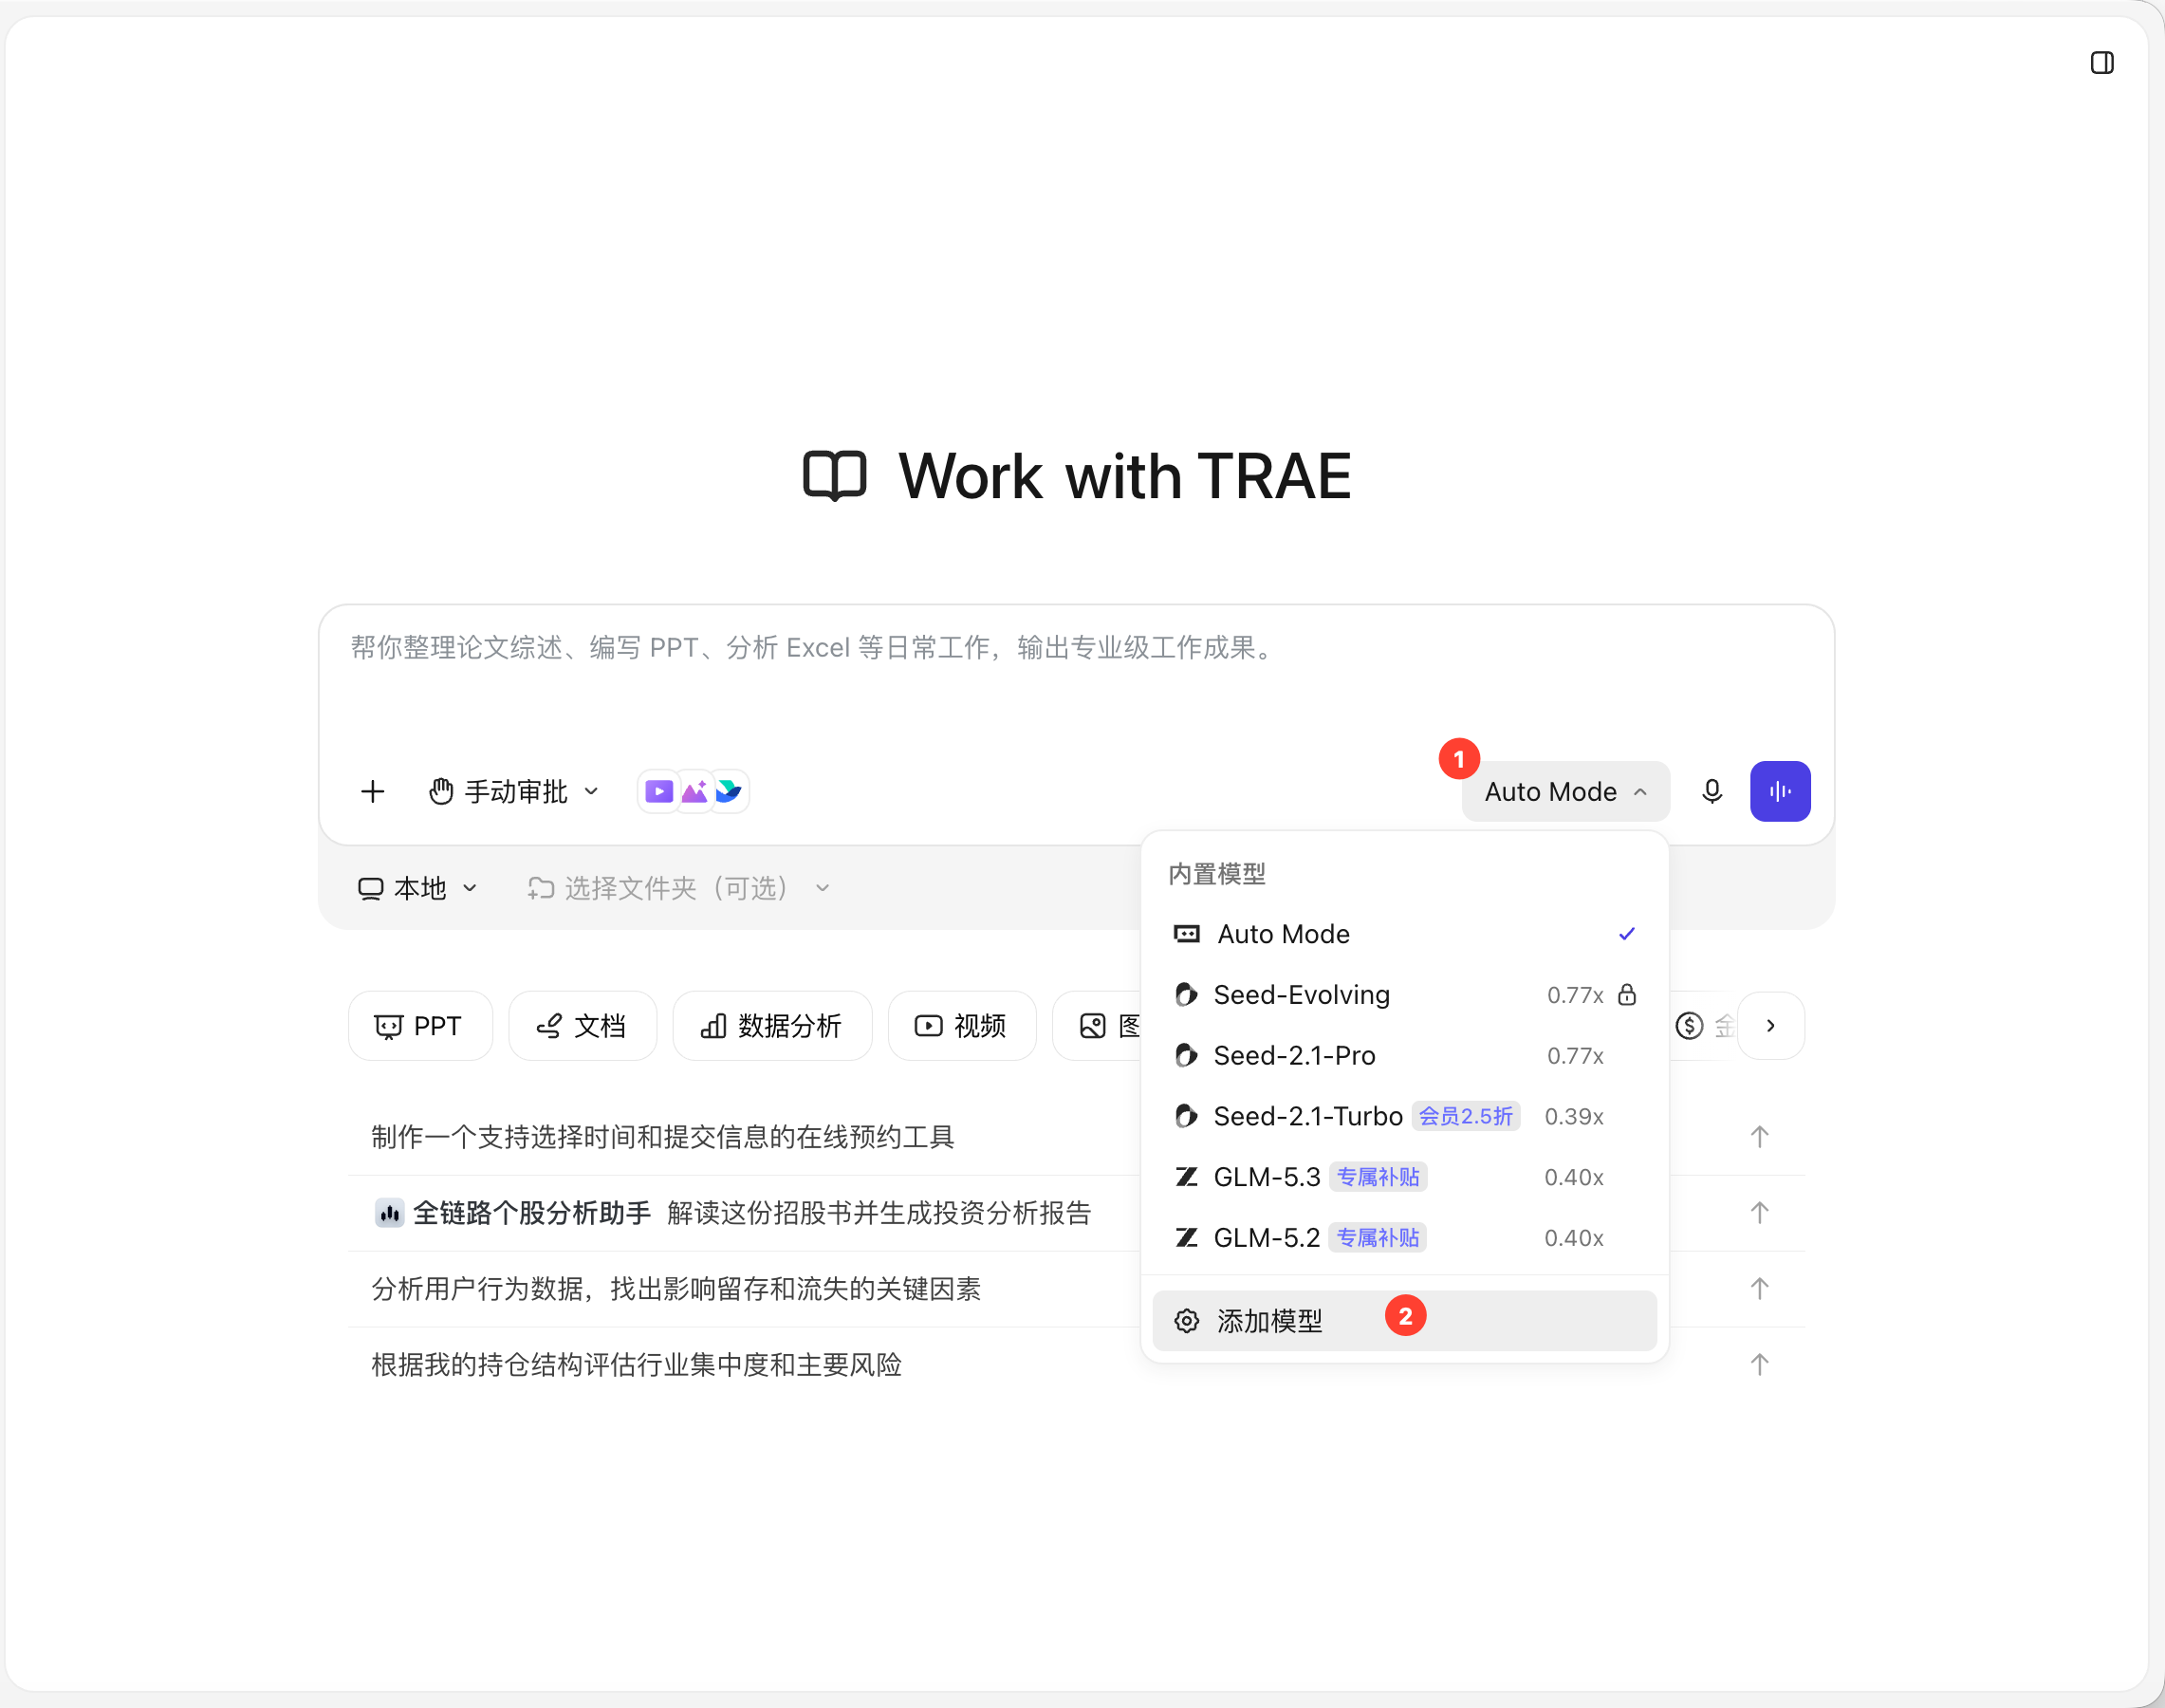Select the PPT category chip
This screenshot has height=1708, width=2165.
[x=420, y=1026]
